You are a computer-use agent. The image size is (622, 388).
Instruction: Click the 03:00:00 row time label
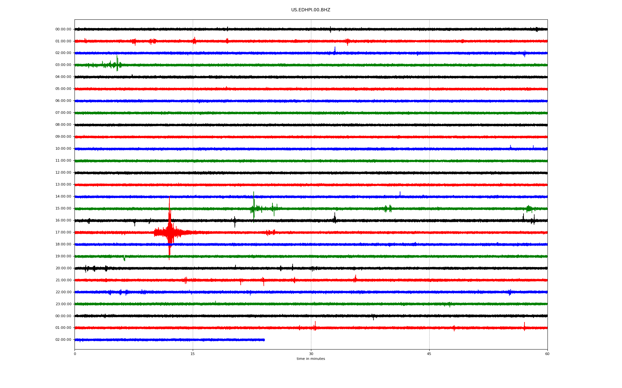pos(63,65)
